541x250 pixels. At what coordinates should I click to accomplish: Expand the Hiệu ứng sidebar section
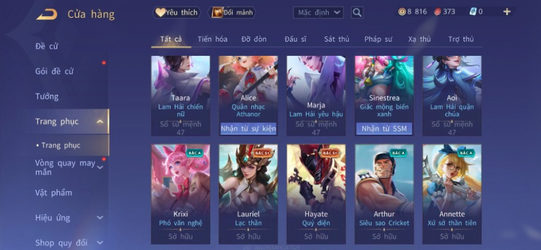[x=100, y=218]
